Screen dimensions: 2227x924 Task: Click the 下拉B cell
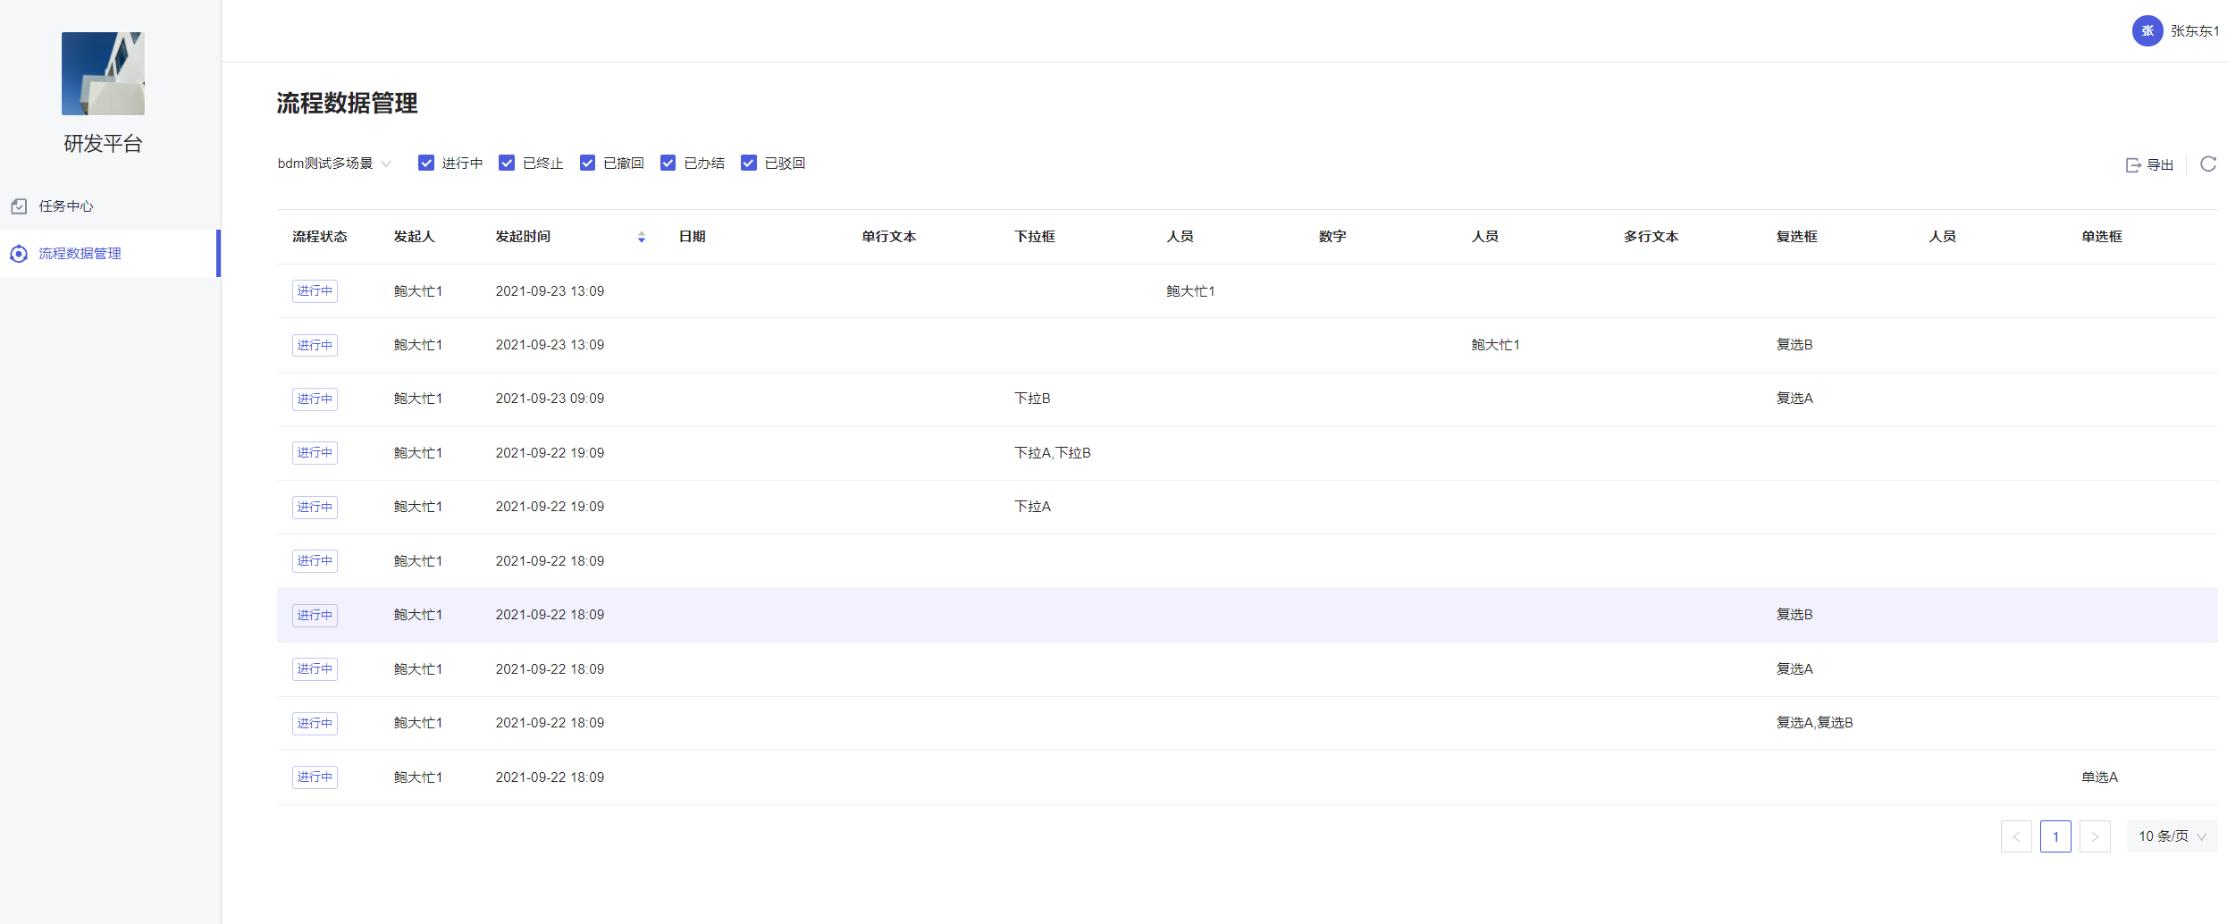click(x=1032, y=399)
